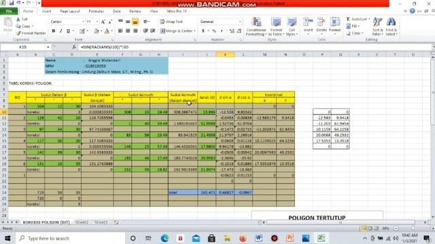Open the Nitro Pro 10 tab
Image resolution: width=435 pixels, height=244 pixels.
coord(177,12)
